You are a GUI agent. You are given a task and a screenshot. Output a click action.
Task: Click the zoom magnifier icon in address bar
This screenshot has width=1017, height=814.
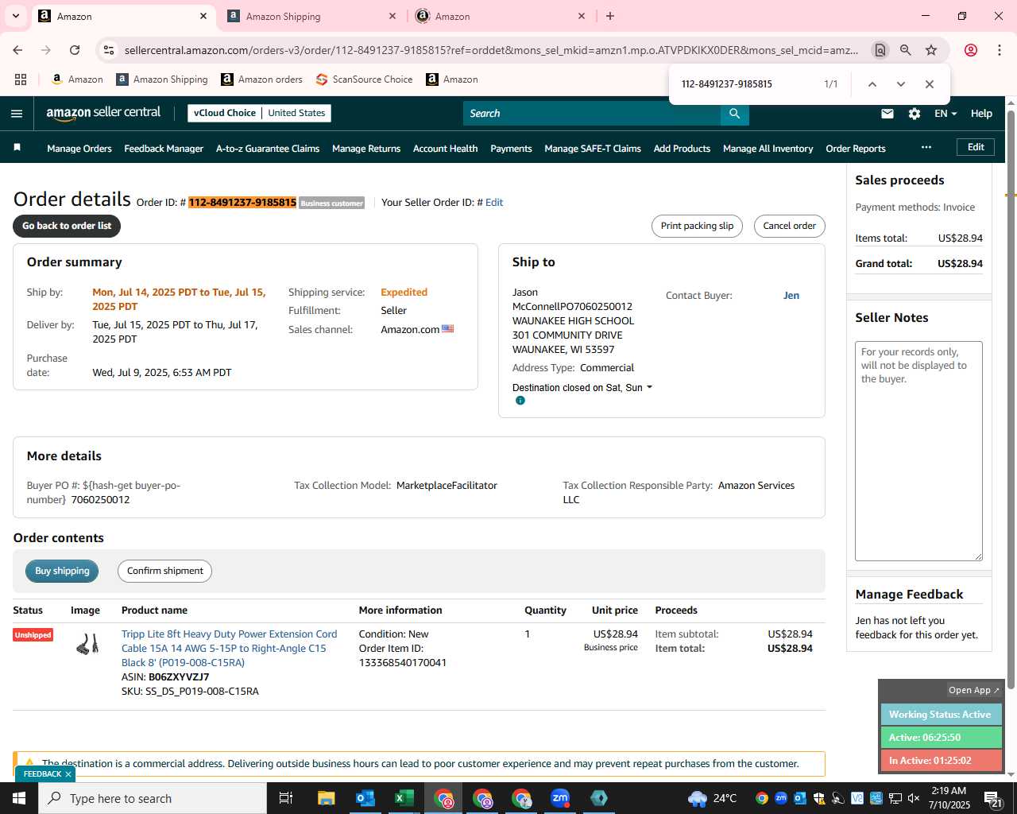tap(906, 50)
